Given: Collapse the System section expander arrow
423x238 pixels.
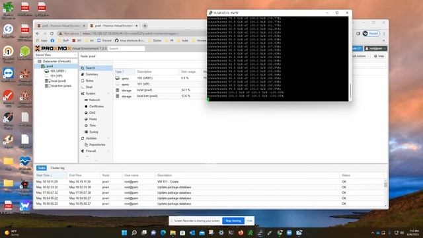Looking at the screenshot, I should (x=108, y=94).
